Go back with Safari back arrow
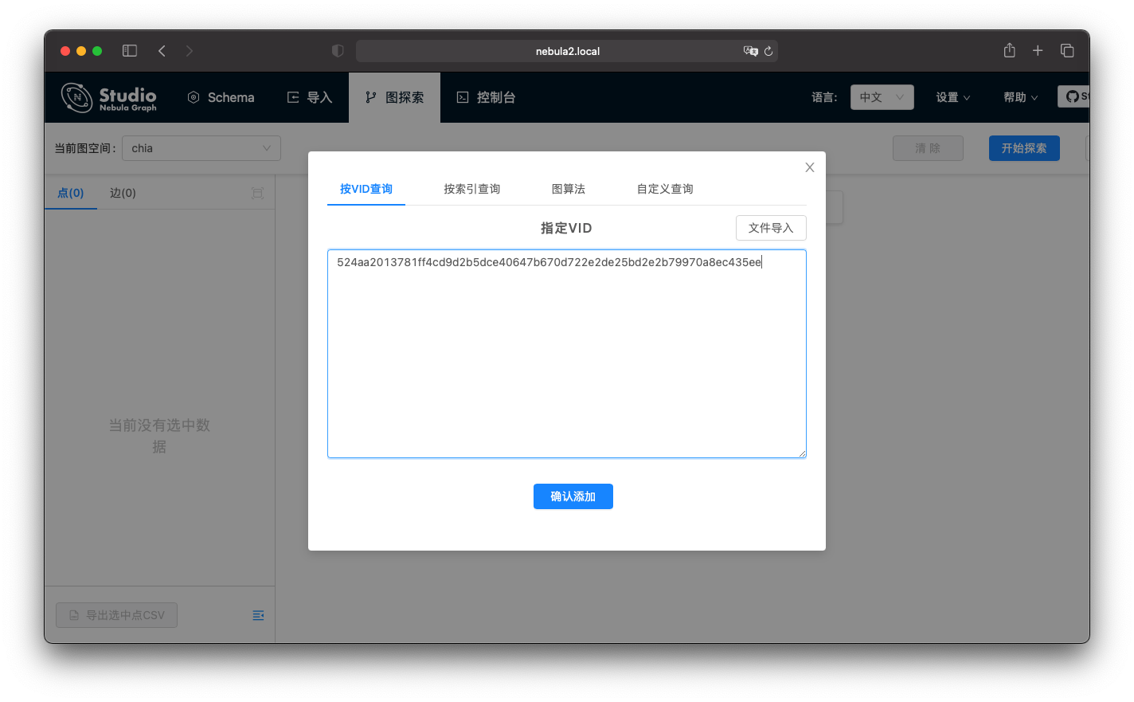The height and width of the screenshot is (702, 1134). (x=162, y=51)
